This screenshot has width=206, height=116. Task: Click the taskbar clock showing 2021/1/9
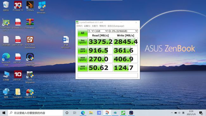point(191,113)
